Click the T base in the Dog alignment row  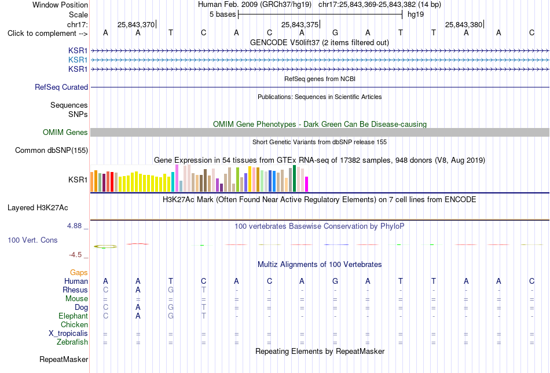203,307
